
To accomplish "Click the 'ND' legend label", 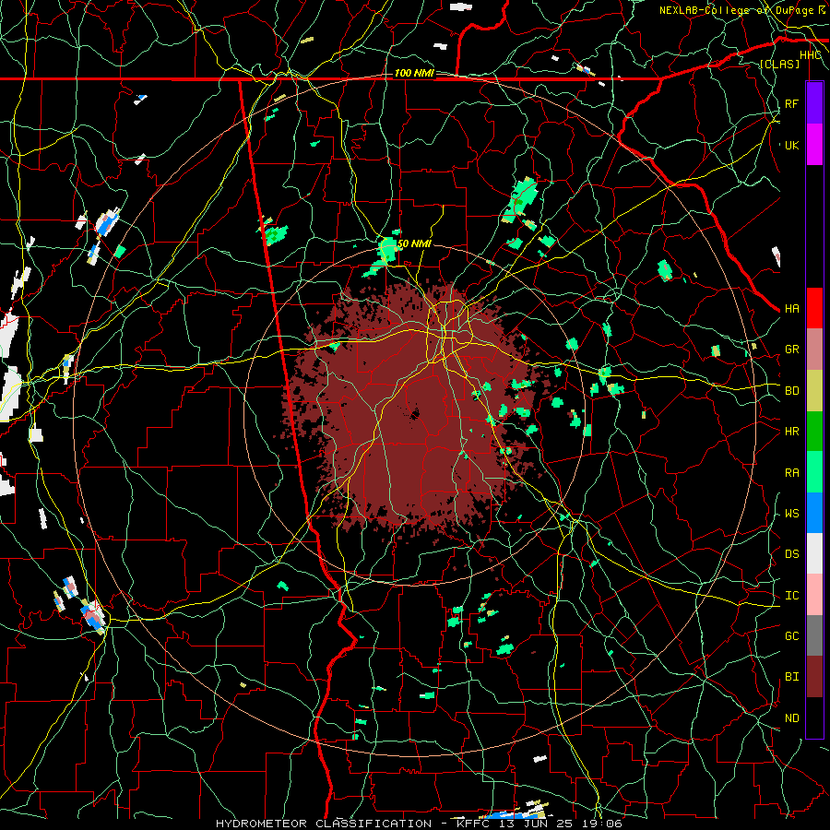I will click(x=791, y=718).
